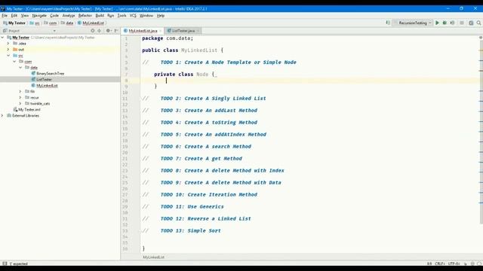The image size is (483, 271).
Task: Open Search Everywhere magnifier icon
Action: click(x=478, y=23)
